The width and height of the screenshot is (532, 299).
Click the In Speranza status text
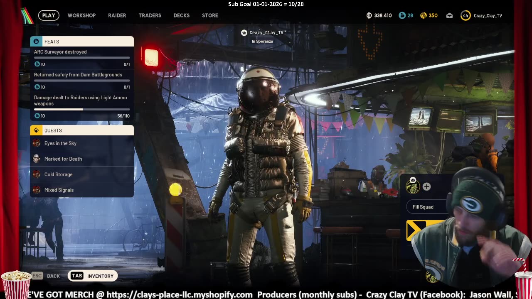tap(262, 42)
